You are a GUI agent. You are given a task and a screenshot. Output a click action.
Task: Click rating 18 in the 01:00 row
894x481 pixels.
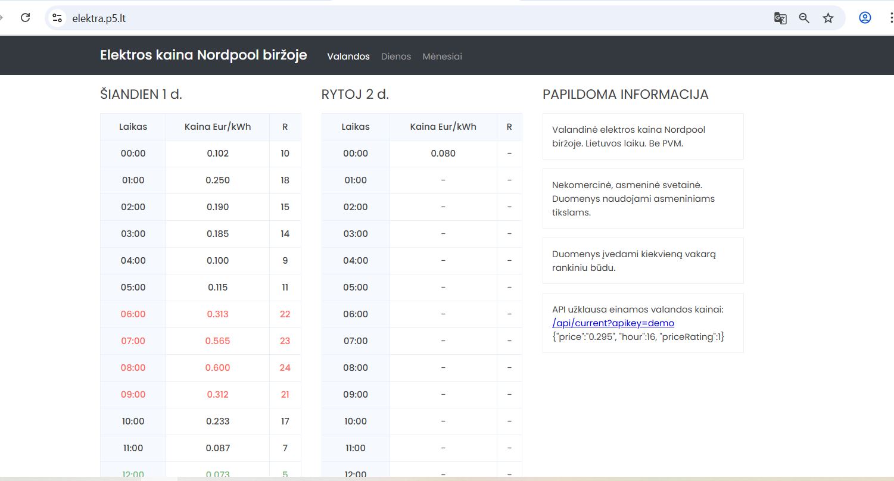[285, 180]
